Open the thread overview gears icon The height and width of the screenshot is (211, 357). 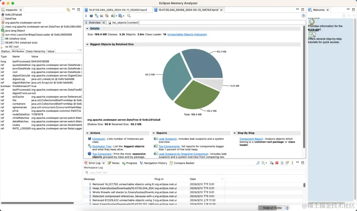click(107, 16)
